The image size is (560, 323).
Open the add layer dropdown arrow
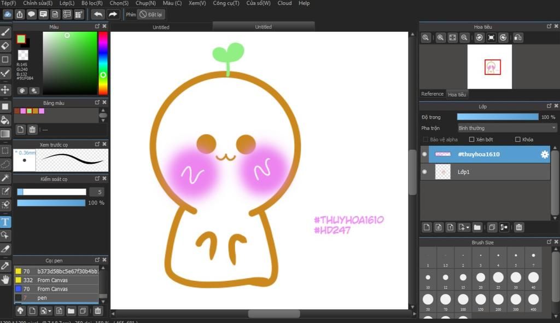(464, 227)
